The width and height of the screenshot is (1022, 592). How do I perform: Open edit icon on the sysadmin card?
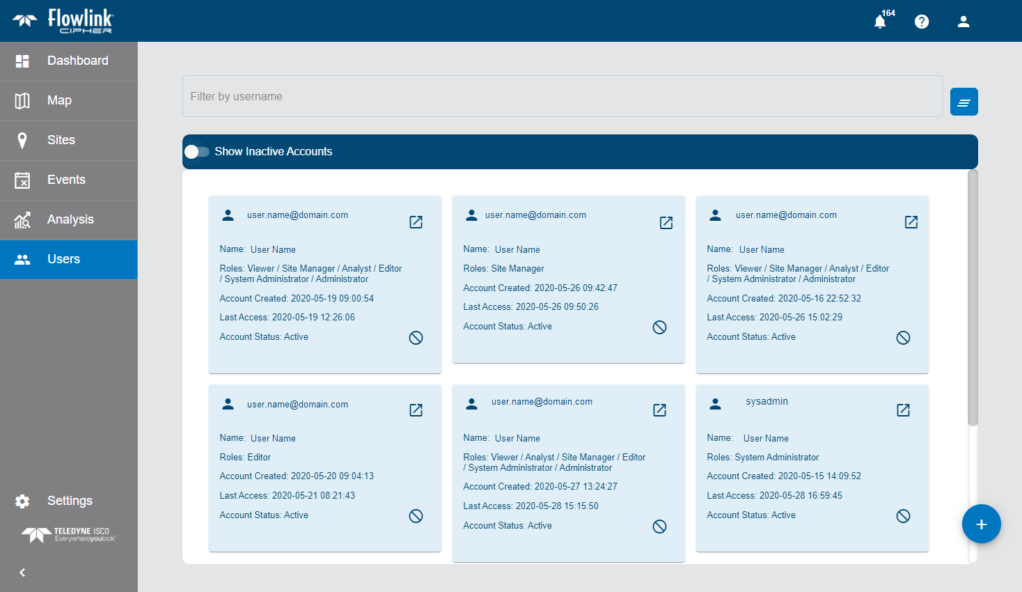(903, 410)
